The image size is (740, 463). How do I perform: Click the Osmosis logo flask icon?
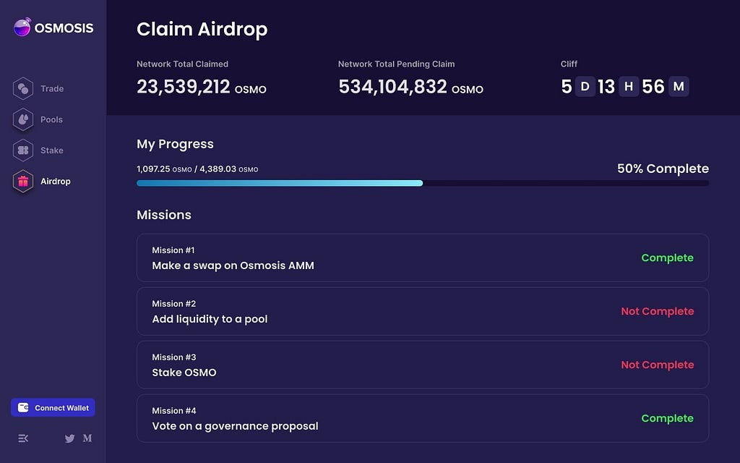pos(22,27)
